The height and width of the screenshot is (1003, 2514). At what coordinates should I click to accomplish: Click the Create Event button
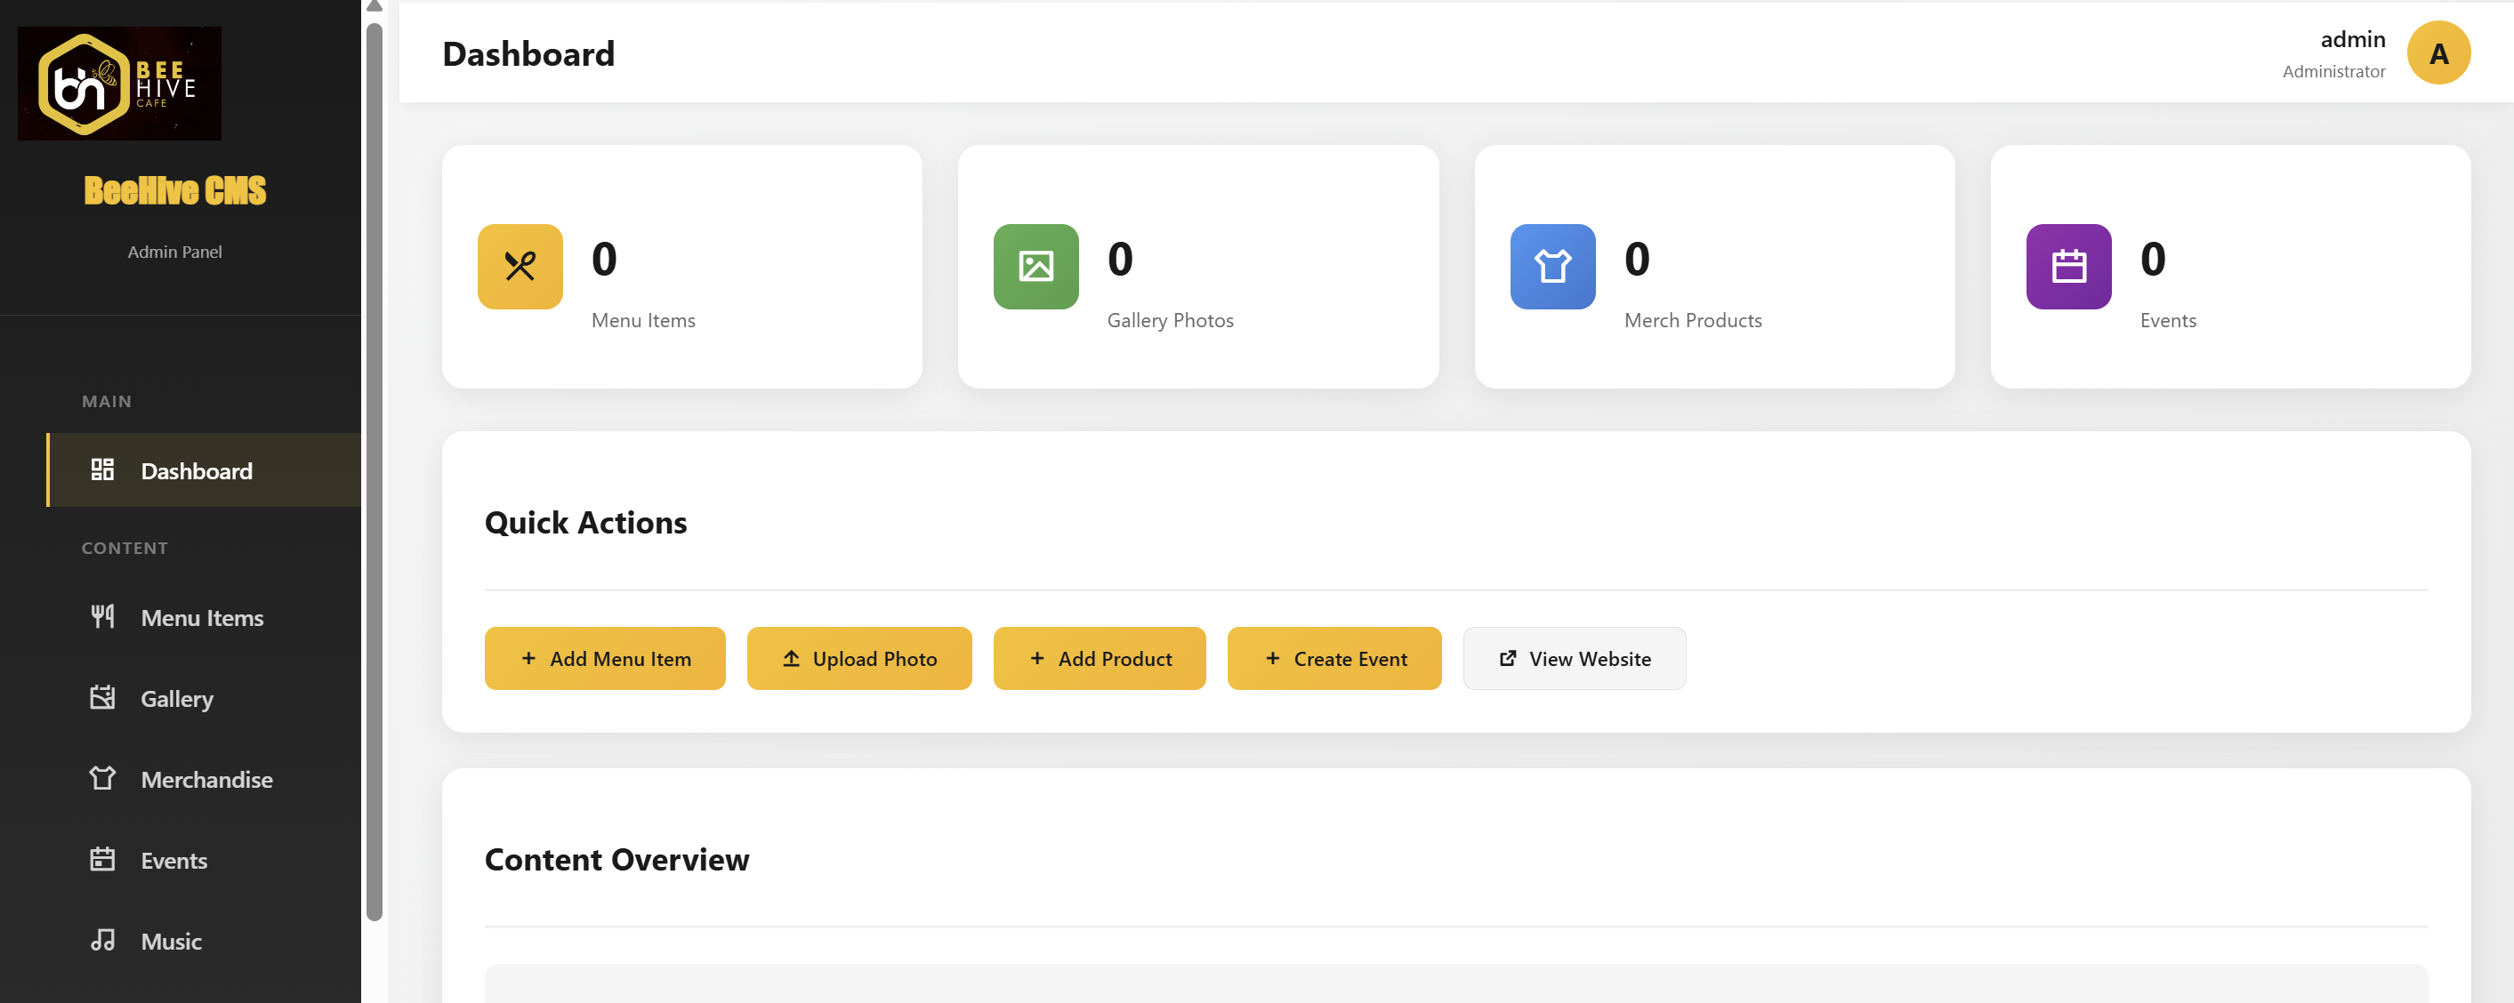pos(1334,658)
